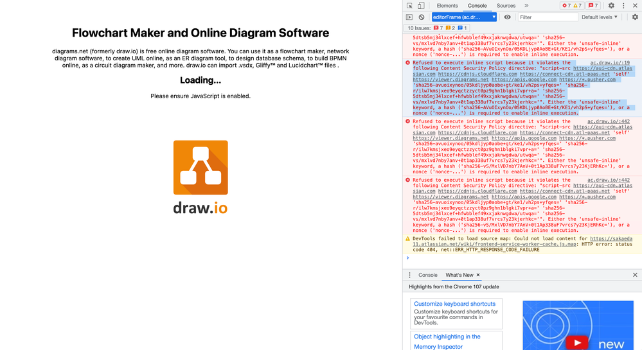The height and width of the screenshot is (350, 642).
Task: Click the draw.io wordmark below the logo
Action: [x=201, y=207]
